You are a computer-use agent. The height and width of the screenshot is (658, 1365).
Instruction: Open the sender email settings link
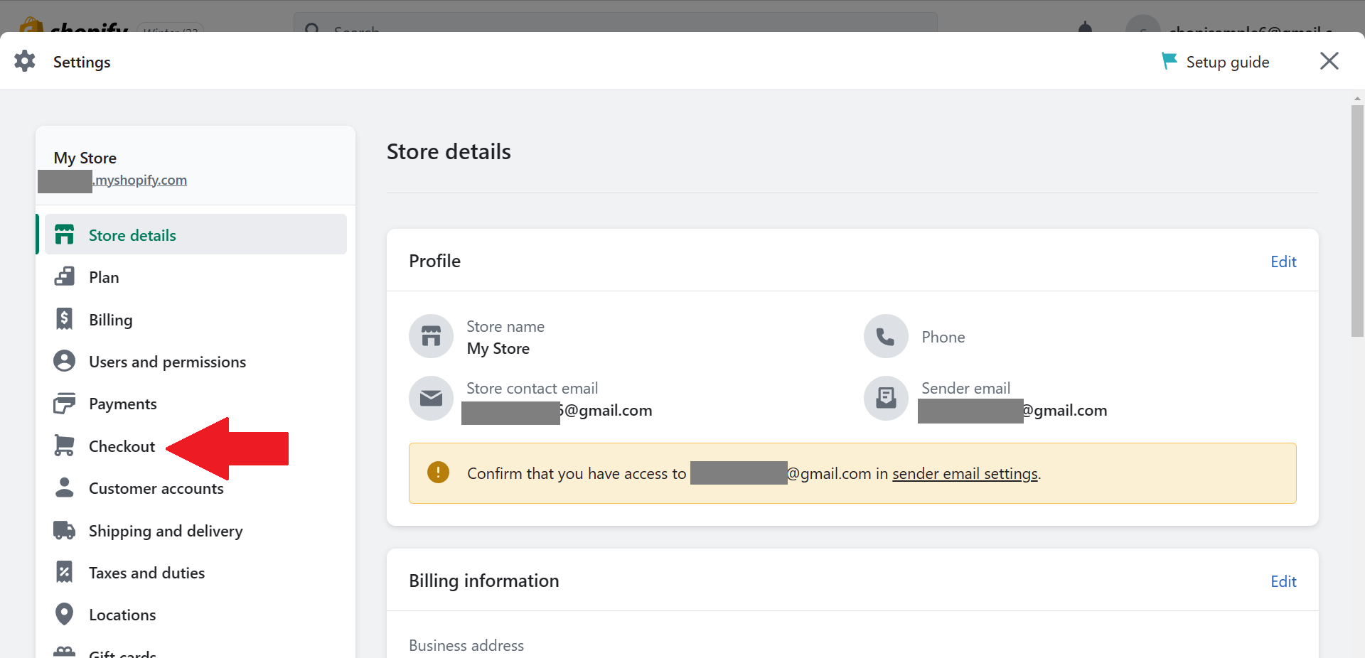pos(965,473)
